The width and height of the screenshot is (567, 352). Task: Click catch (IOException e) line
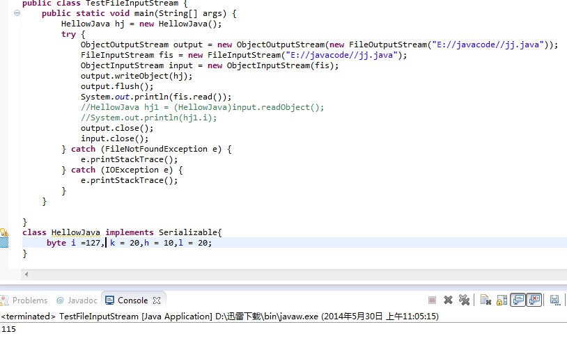(122, 170)
